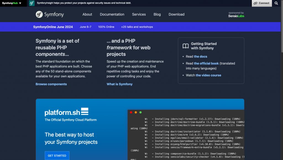Open the video course link
Viewport: 283px width, 160px height.
(x=208, y=75)
